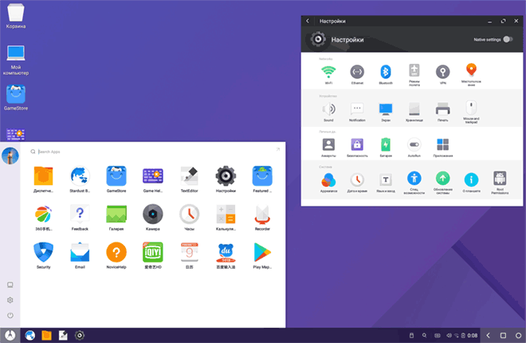The height and width of the screenshot is (343, 526).
Task: Open the battery setting
Action: point(386,148)
